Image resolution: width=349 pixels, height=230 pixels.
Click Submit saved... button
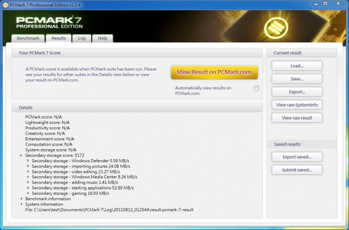pyautogui.click(x=297, y=170)
